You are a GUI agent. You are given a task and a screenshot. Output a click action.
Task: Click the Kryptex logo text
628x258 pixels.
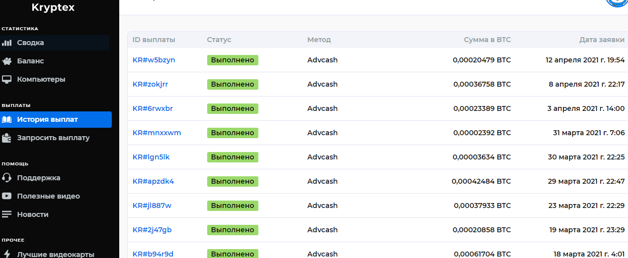pyautogui.click(x=53, y=7)
